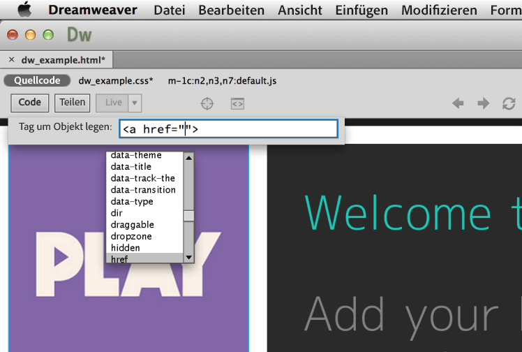Image resolution: width=522 pixels, height=352 pixels.
Task: Open the Bearbeiten menu
Action: pos(232,10)
